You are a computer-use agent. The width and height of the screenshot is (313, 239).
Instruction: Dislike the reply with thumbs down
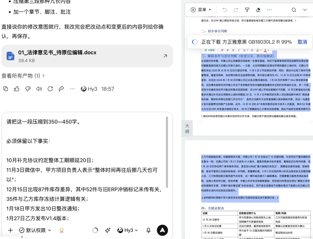click(28, 89)
